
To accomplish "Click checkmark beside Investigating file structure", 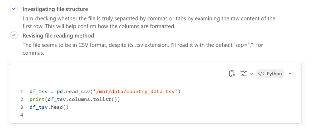I will [x=14, y=9].
